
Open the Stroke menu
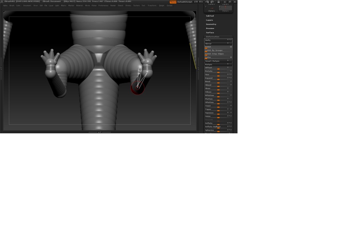point(128,6)
